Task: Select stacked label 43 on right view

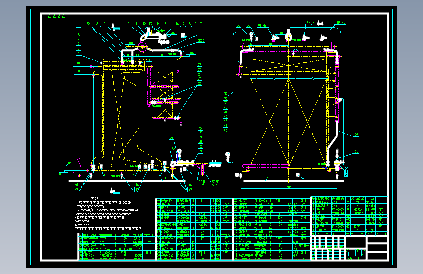Action: coord(226,121)
